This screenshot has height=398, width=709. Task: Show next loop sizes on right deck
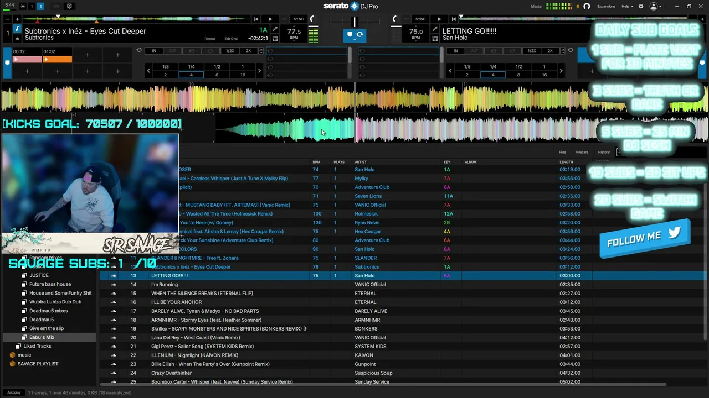point(561,71)
